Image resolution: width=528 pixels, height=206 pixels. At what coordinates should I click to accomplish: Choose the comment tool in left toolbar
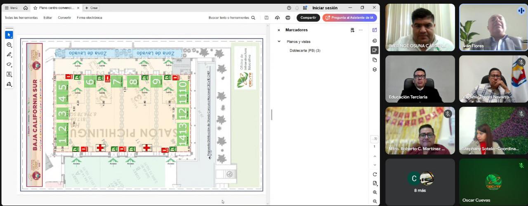9,45
